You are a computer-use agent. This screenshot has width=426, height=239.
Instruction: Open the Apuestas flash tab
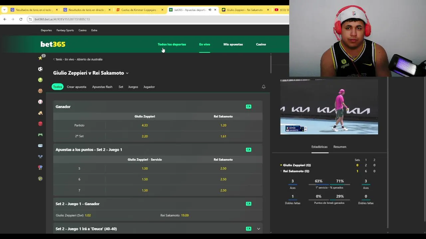102,87
